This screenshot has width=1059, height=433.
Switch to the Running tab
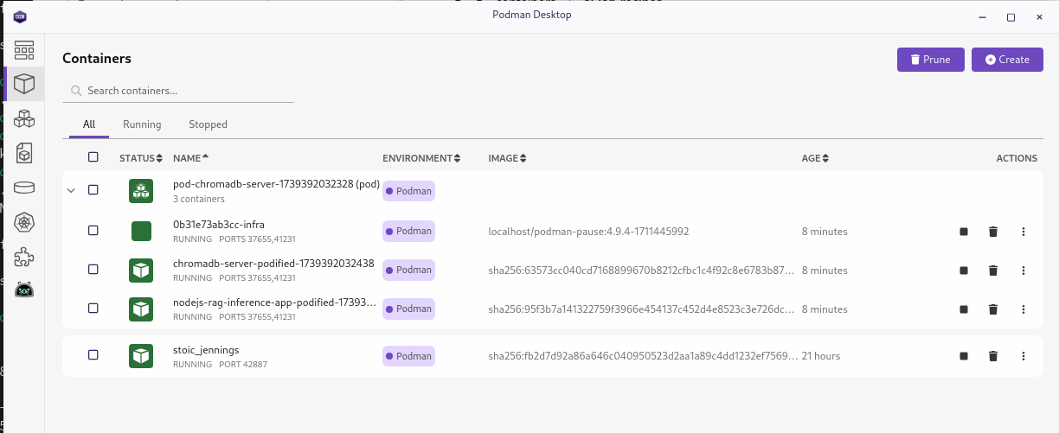pyautogui.click(x=142, y=124)
